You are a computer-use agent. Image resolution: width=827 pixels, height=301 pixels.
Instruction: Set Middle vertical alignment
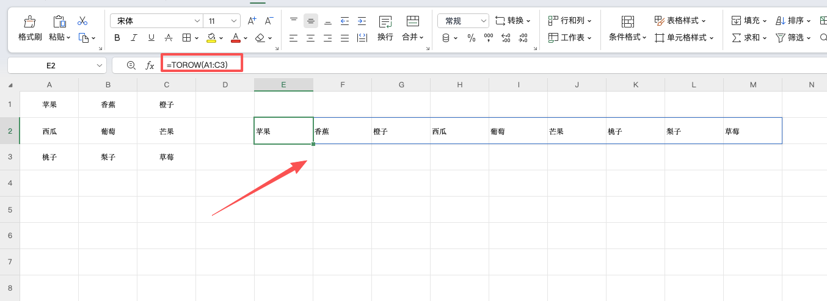[x=311, y=21]
